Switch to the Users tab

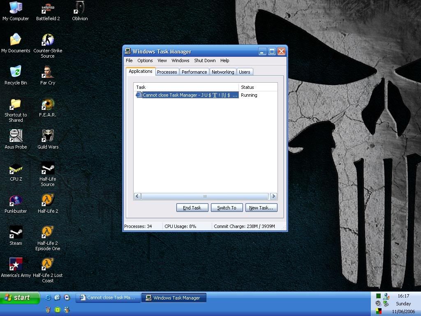(x=245, y=72)
